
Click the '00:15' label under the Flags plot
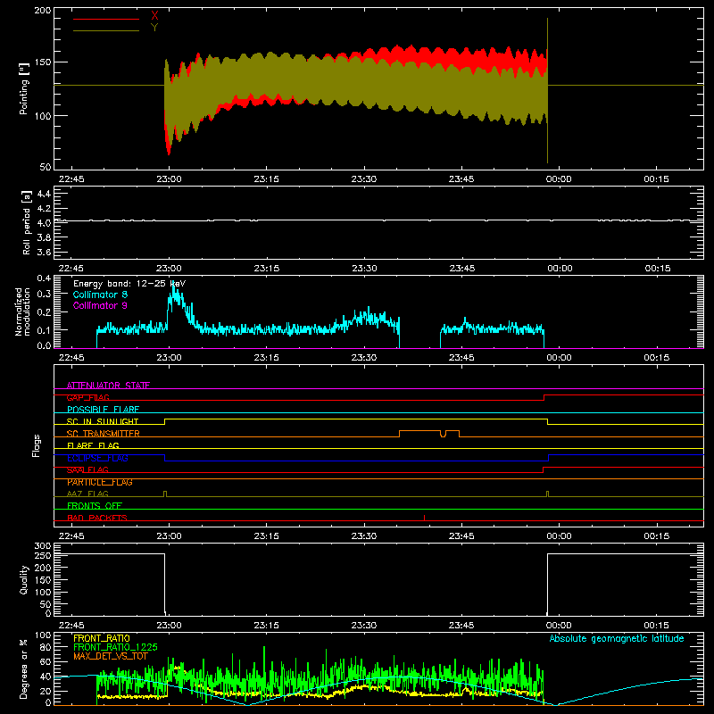point(656,536)
